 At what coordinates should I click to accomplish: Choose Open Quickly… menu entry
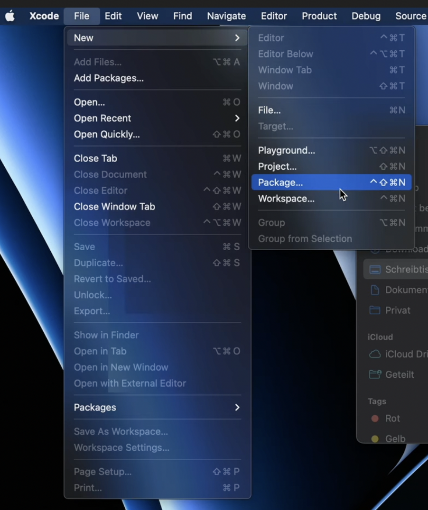157,134
